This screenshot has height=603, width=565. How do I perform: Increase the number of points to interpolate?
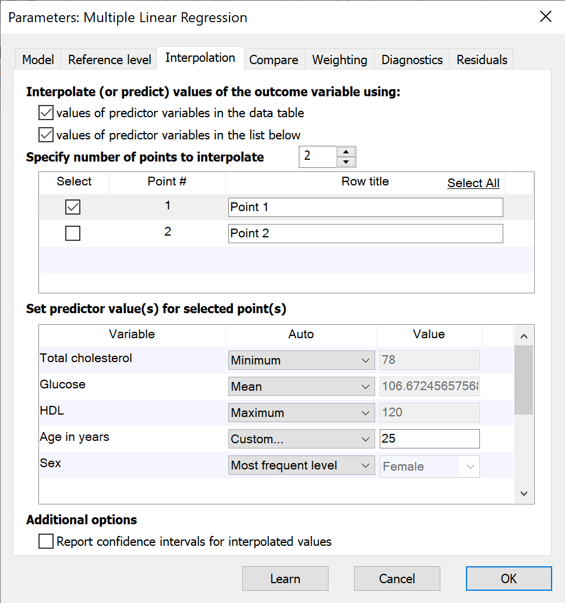tap(346, 152)
